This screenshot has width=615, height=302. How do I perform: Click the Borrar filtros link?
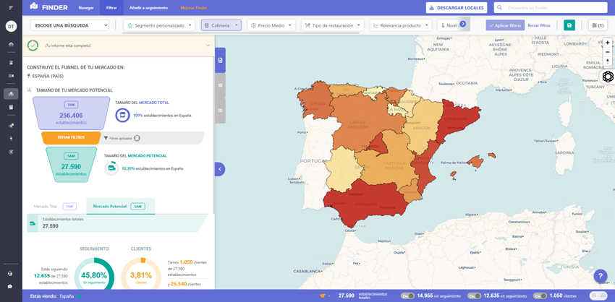[539, 25]
